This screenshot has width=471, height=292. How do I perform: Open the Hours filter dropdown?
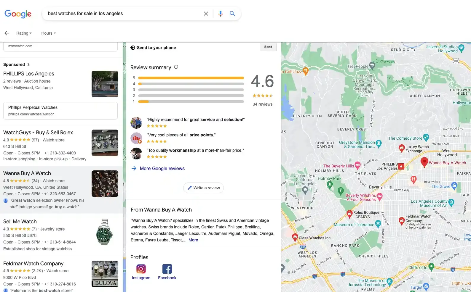[x=48, y=33]
